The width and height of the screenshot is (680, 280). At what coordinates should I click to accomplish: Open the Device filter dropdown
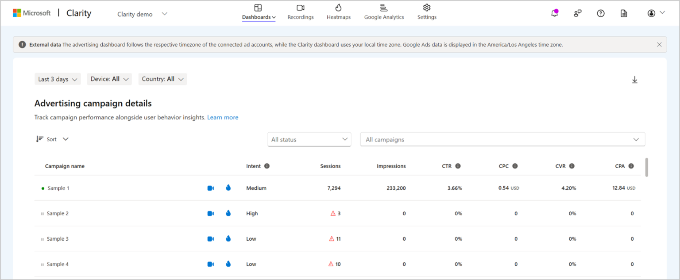109,79
